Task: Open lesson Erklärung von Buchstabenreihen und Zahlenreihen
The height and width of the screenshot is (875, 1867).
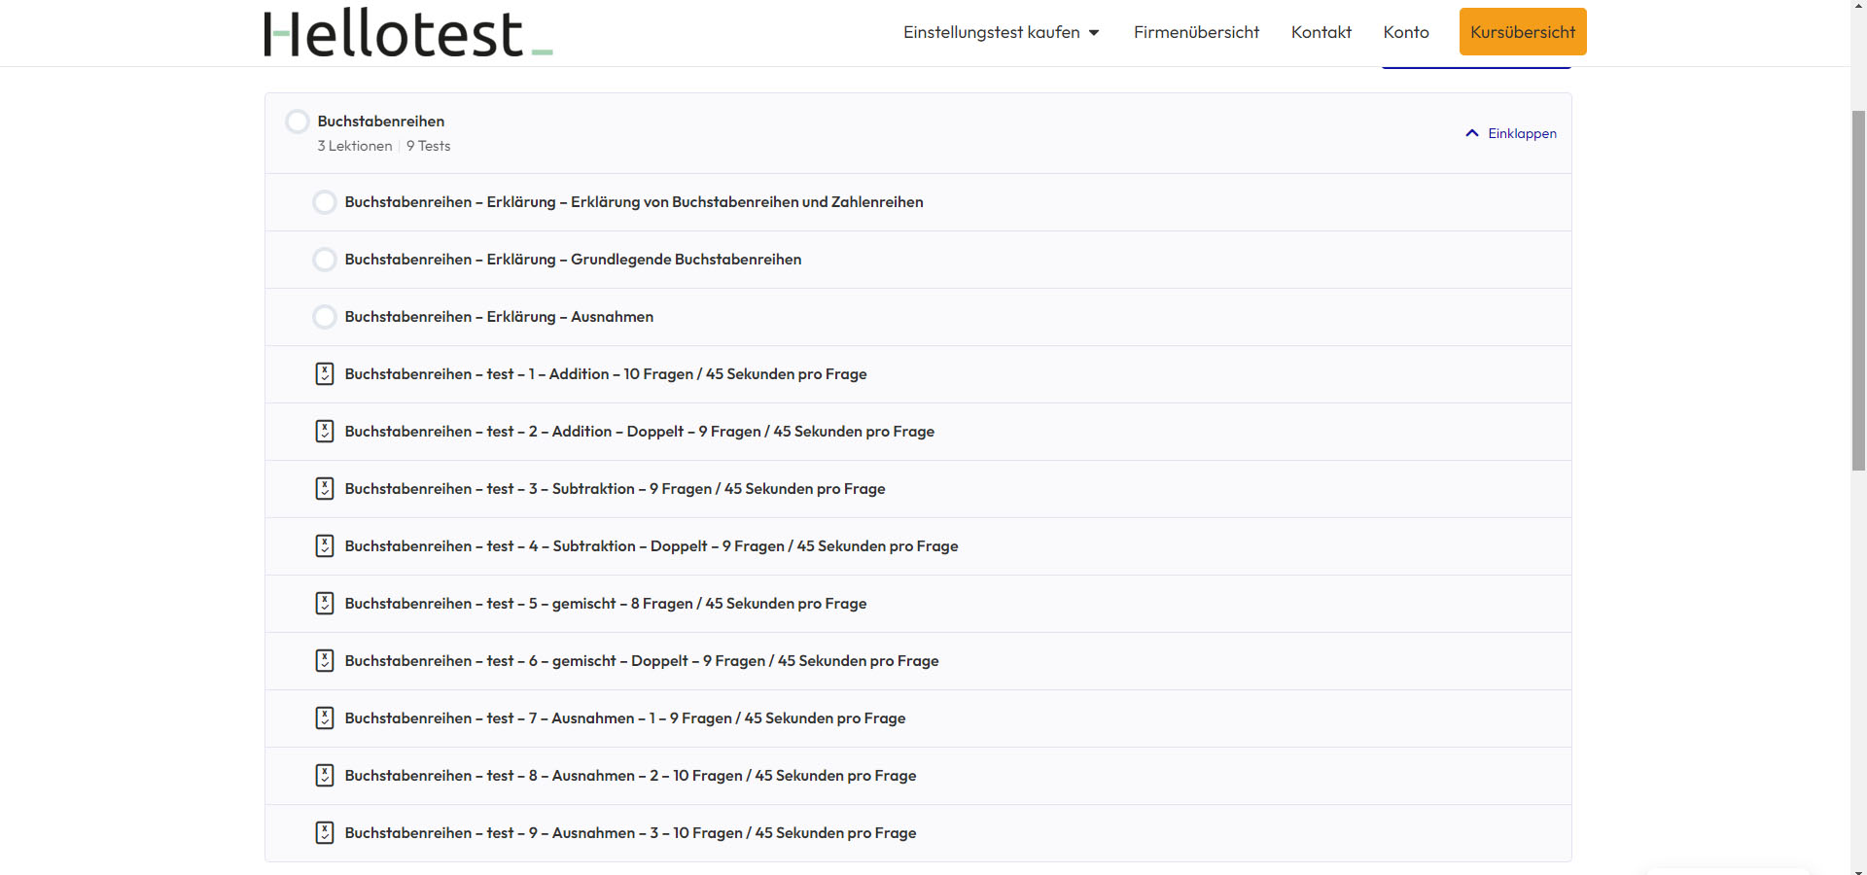Action: point(634,202)
